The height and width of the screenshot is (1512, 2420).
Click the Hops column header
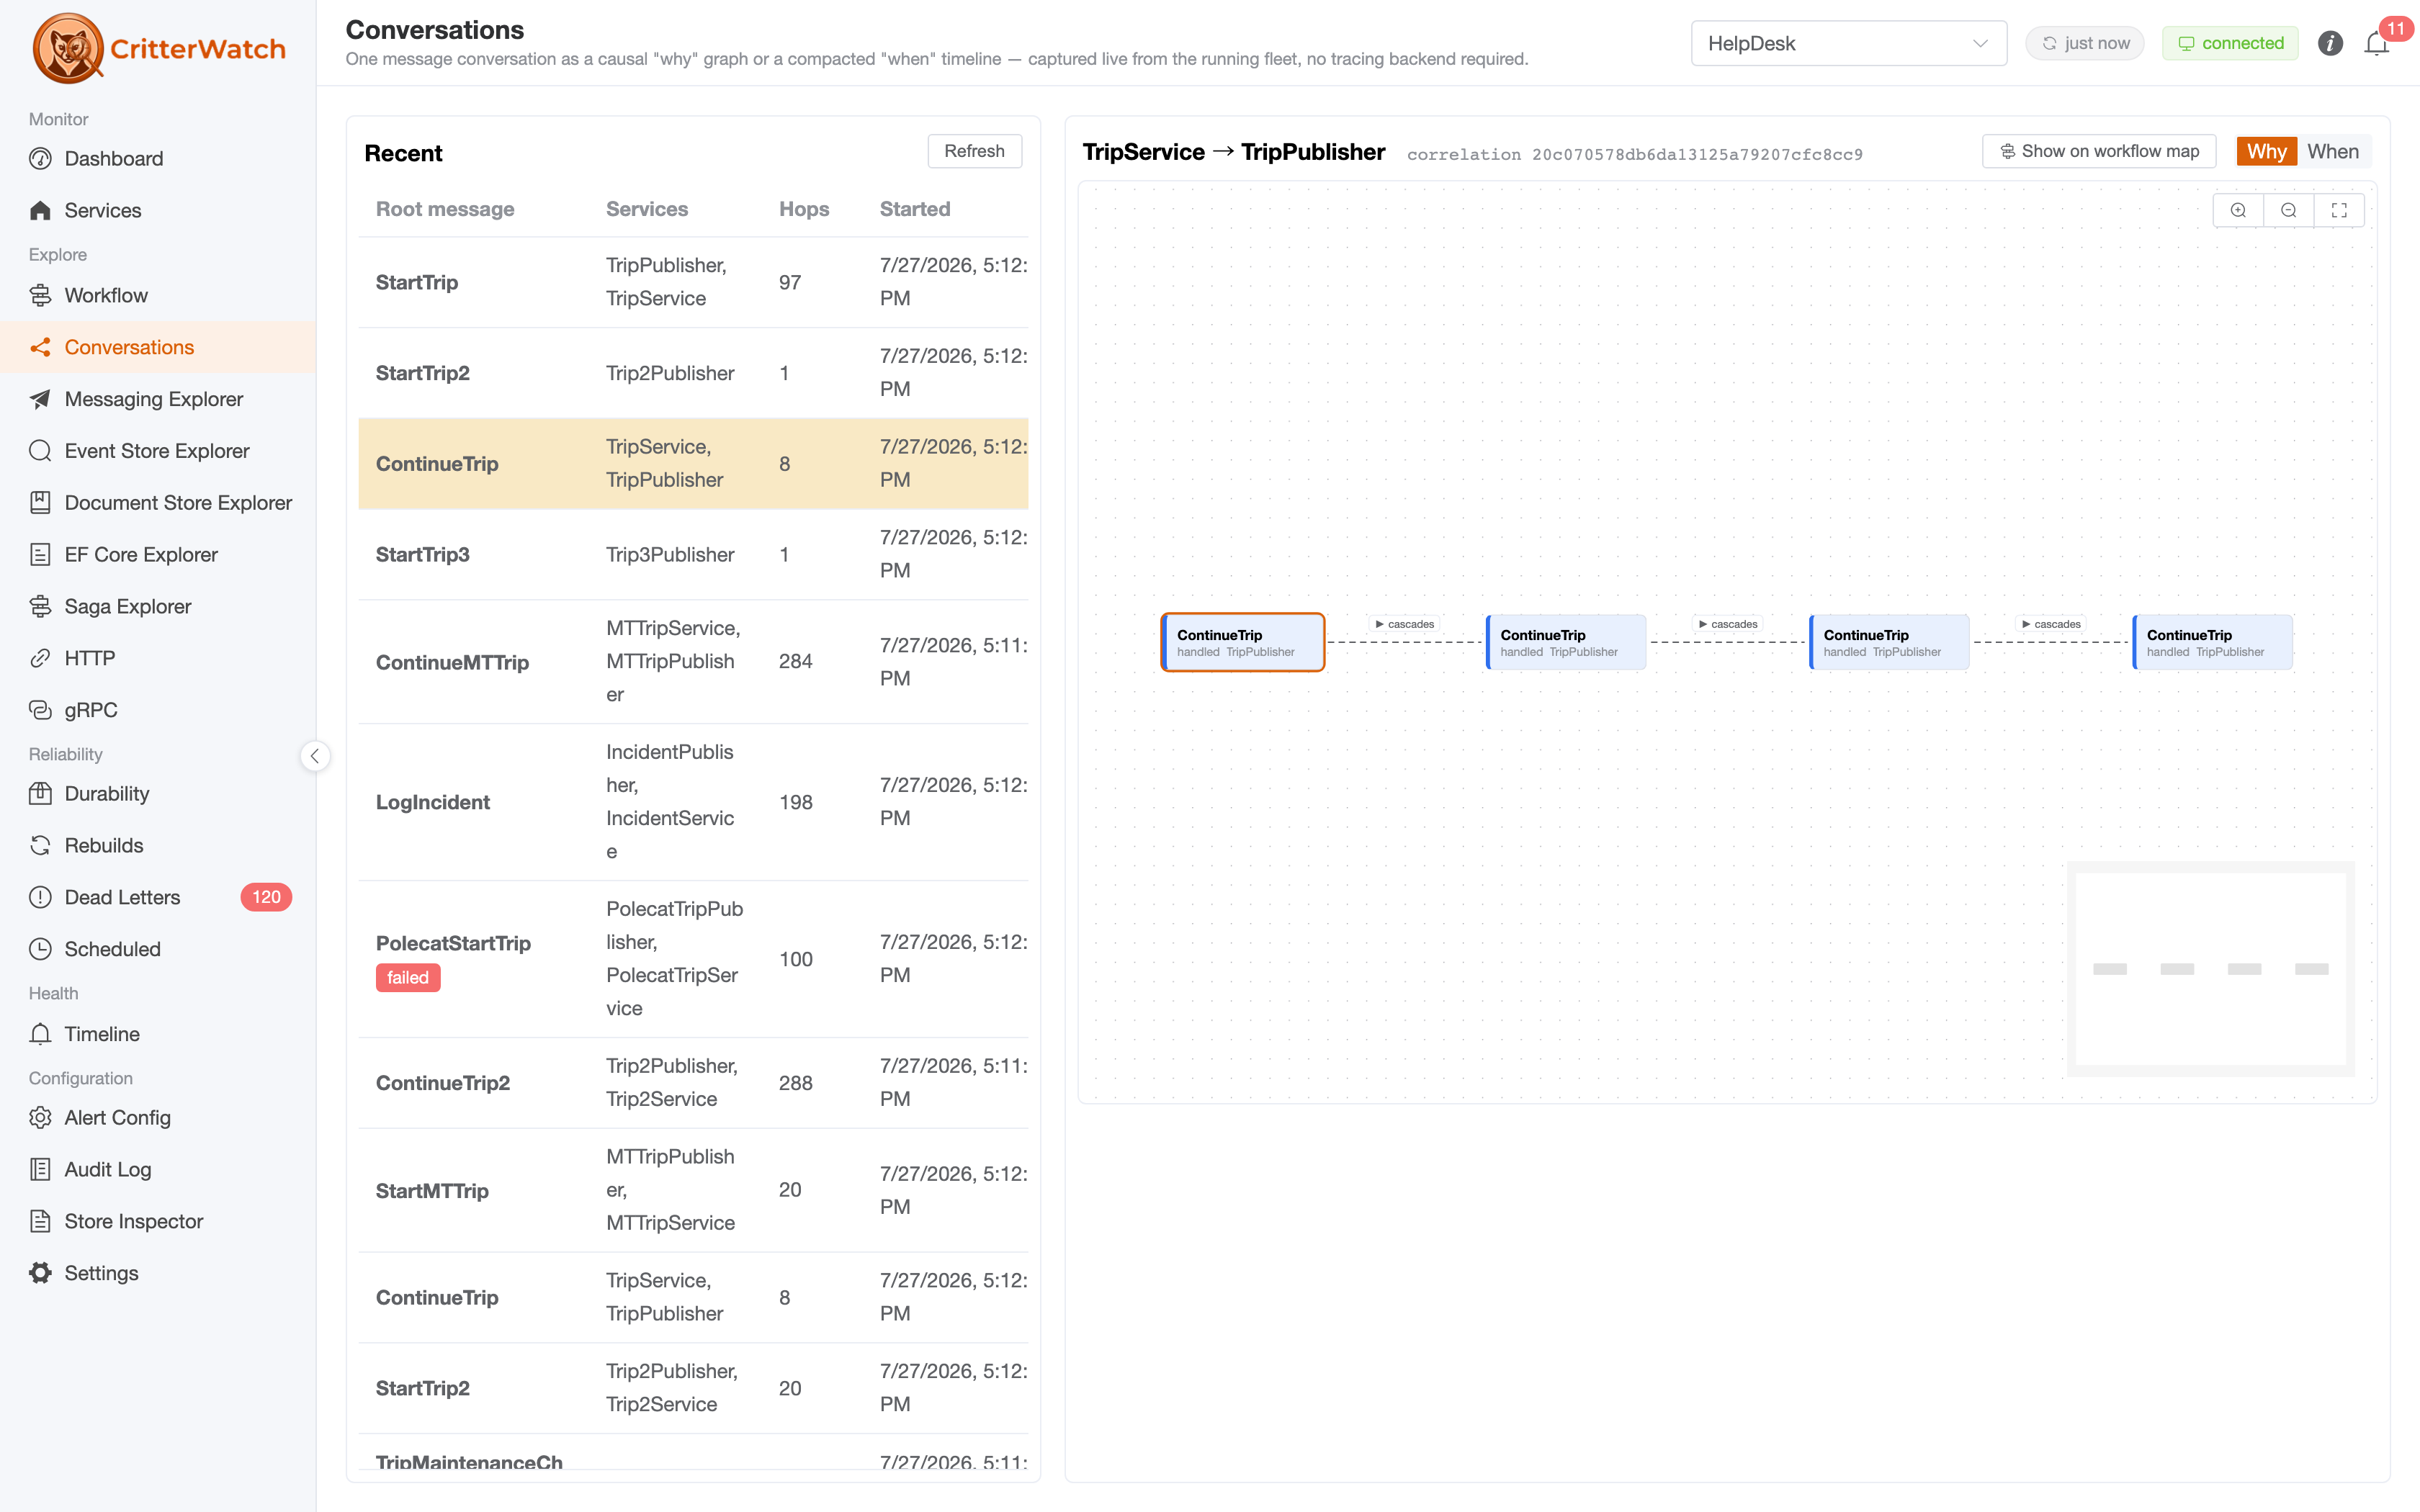804,209
